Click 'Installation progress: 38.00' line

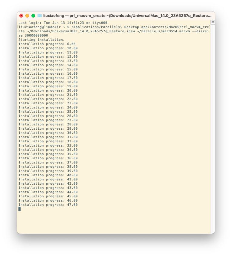[x=48, y=167]
